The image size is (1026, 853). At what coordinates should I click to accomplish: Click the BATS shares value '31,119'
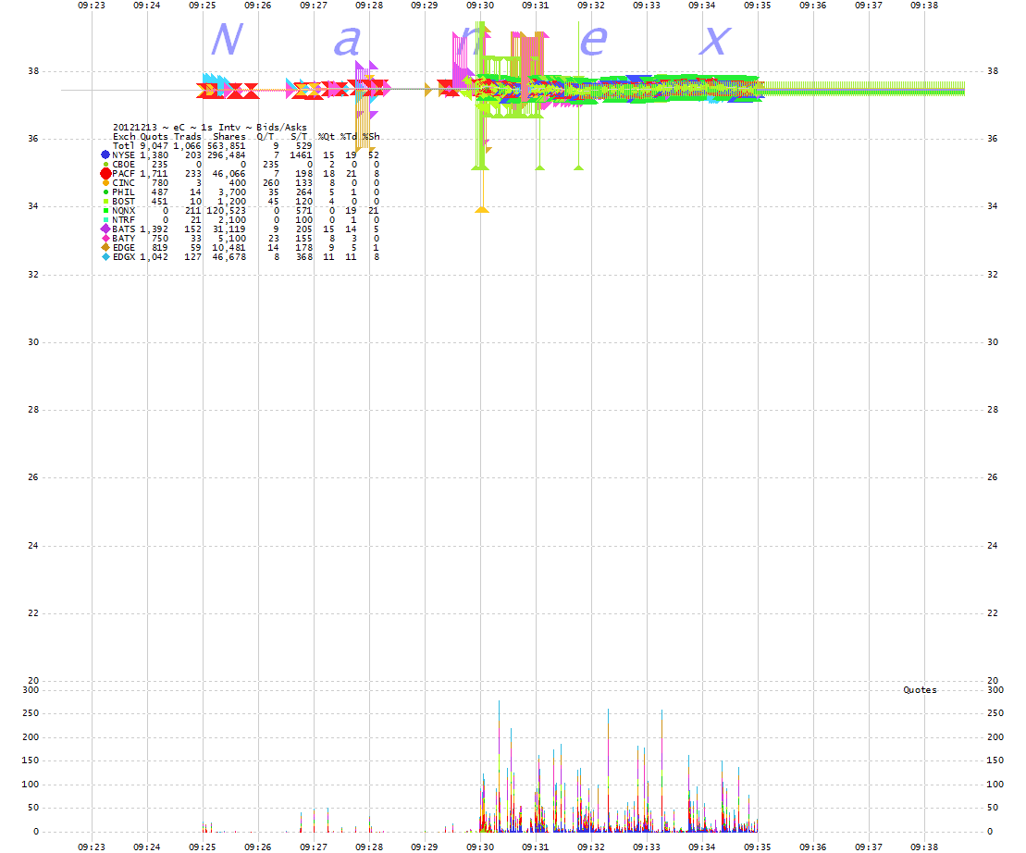pyautogui.click(x=229, y=229)
